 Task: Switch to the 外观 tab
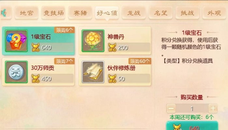pyautogui.click(x=214, y=13)
